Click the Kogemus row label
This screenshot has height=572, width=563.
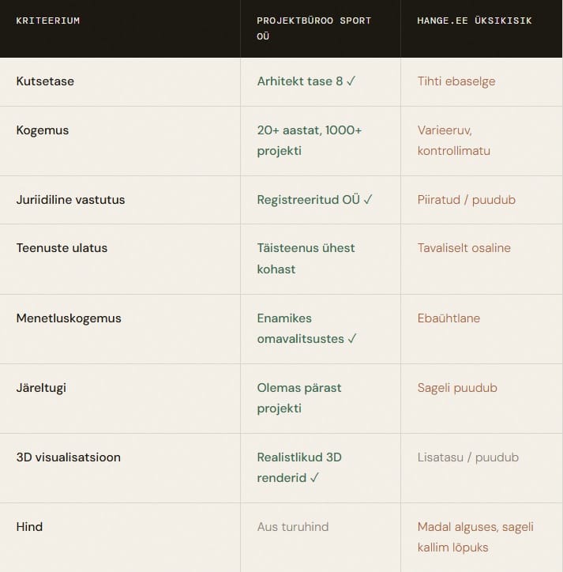tap(43, 130)
